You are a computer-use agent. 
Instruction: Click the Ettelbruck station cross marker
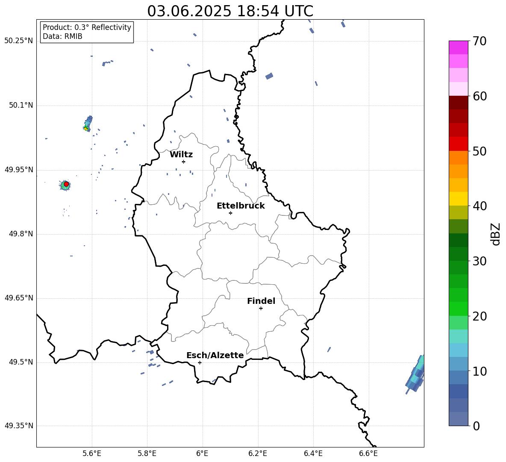[230, 213]
